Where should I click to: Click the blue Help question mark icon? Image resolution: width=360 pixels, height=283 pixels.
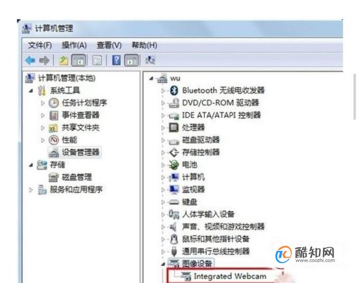coord(116,61)
